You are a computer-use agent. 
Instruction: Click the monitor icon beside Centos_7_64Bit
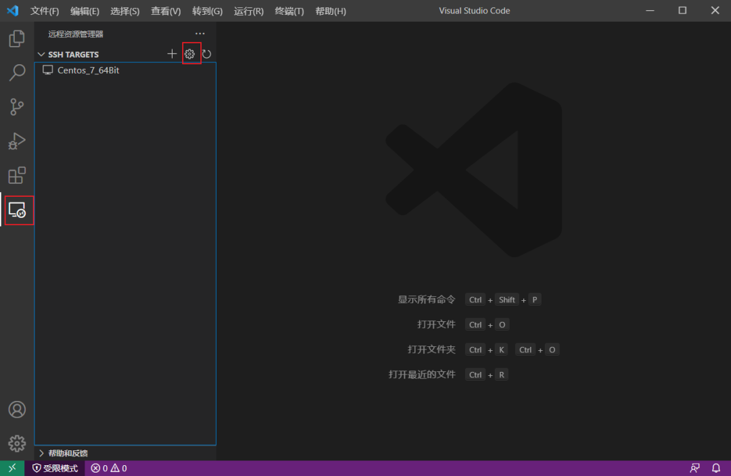(x=47, y=70)
